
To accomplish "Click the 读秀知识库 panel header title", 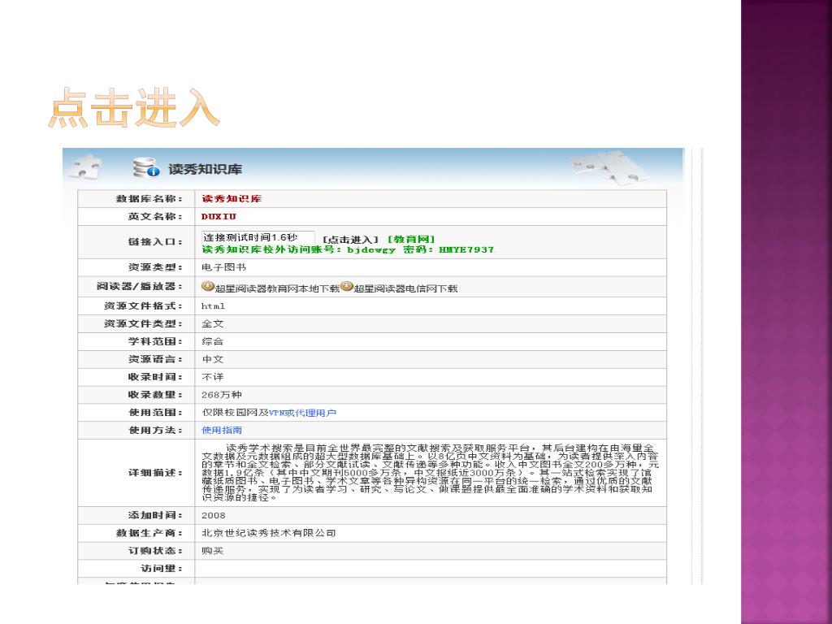I will (x=205, y=169).
